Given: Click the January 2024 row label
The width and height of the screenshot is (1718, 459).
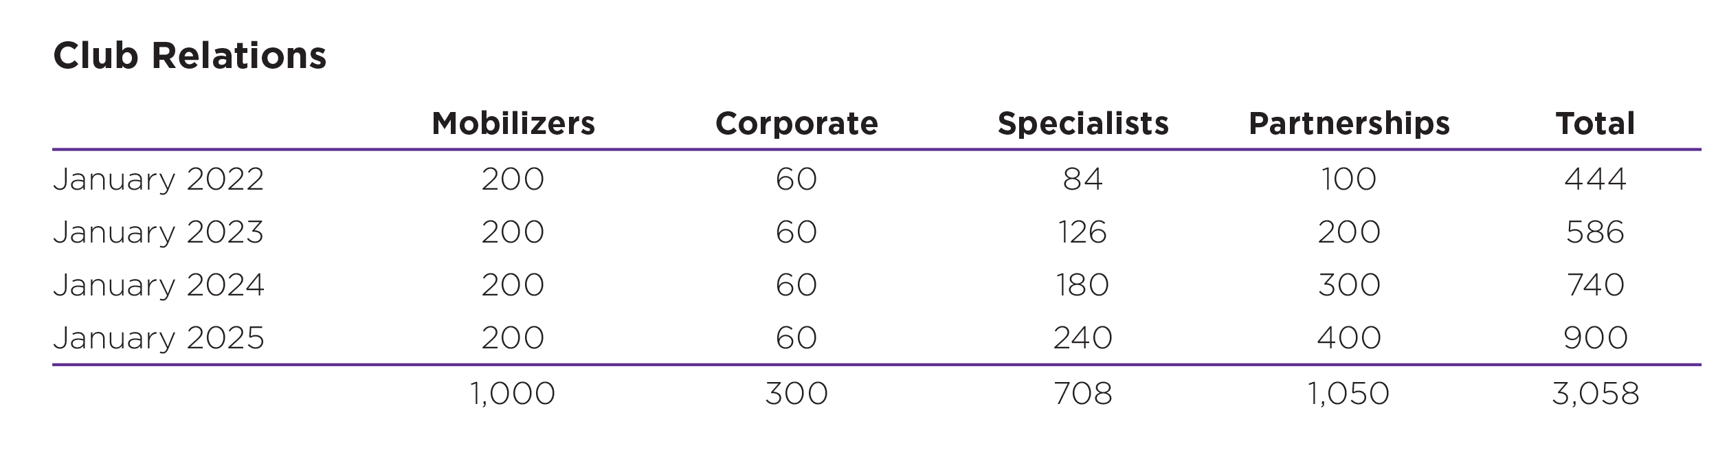Looking at the screenshot, I should tap(159, 286).
